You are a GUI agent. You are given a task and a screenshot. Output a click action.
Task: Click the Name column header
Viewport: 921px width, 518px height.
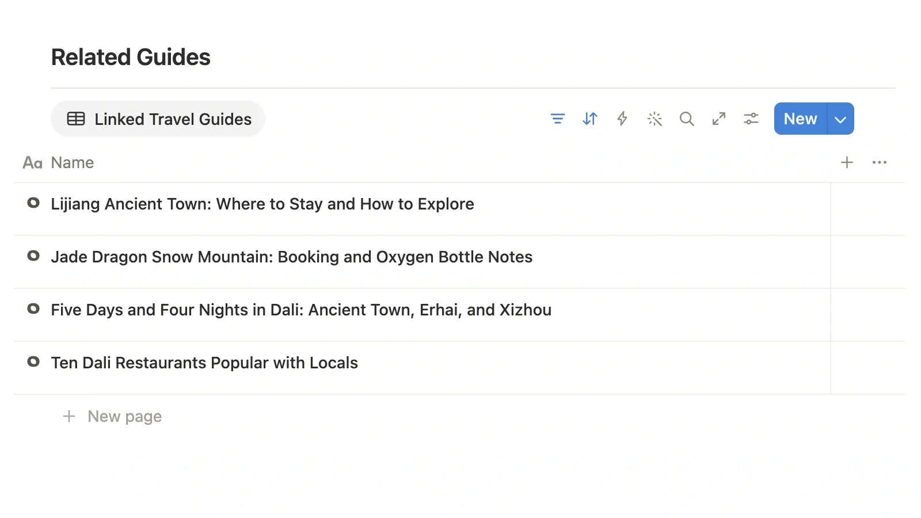pyautogui.click(x=58, y=162)
